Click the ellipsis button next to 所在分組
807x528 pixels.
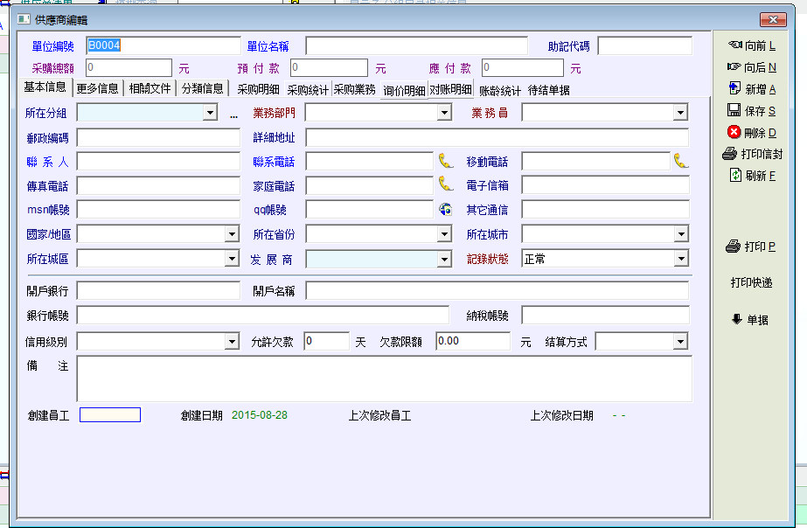pyautogui.click(x=233, y=114)
